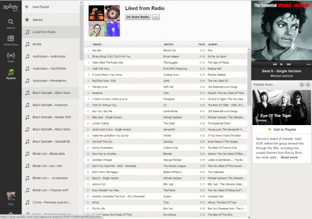Start Radio for Liked from Radio
This screenshot has width=312, height=219.
pos(138,17)
